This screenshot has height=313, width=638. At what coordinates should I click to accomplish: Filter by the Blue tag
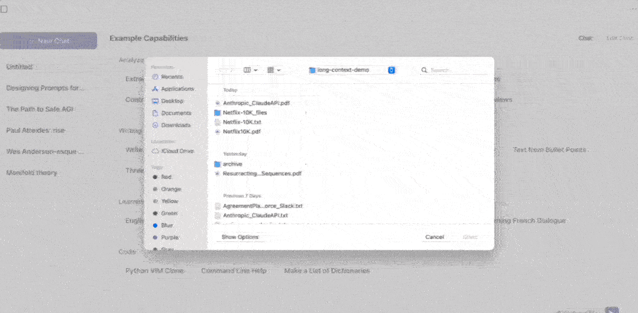(x=163, y=225)
